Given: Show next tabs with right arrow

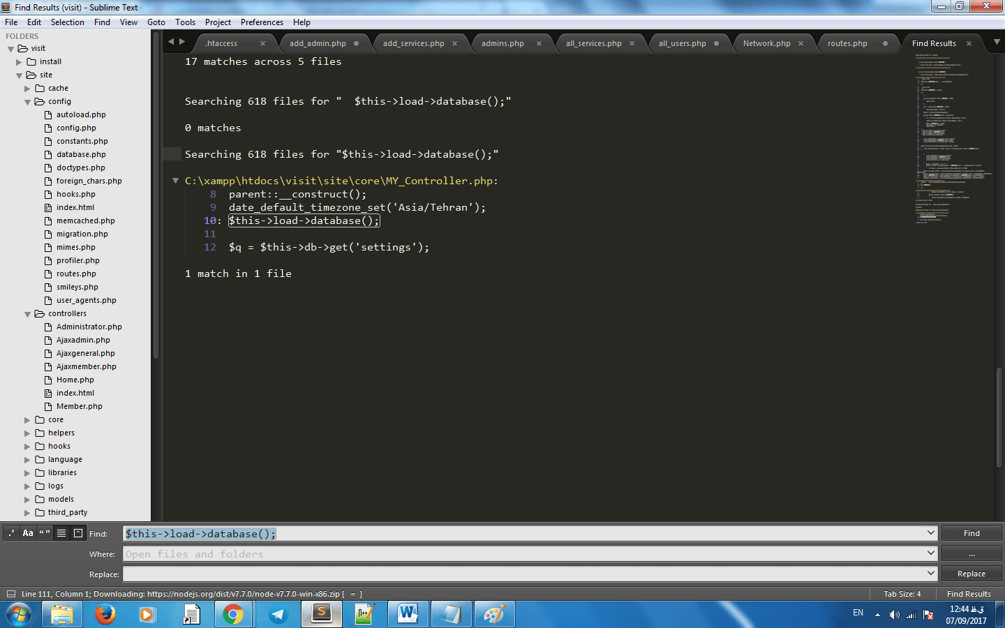Looking at the screenshot, I should coord(182,42).
